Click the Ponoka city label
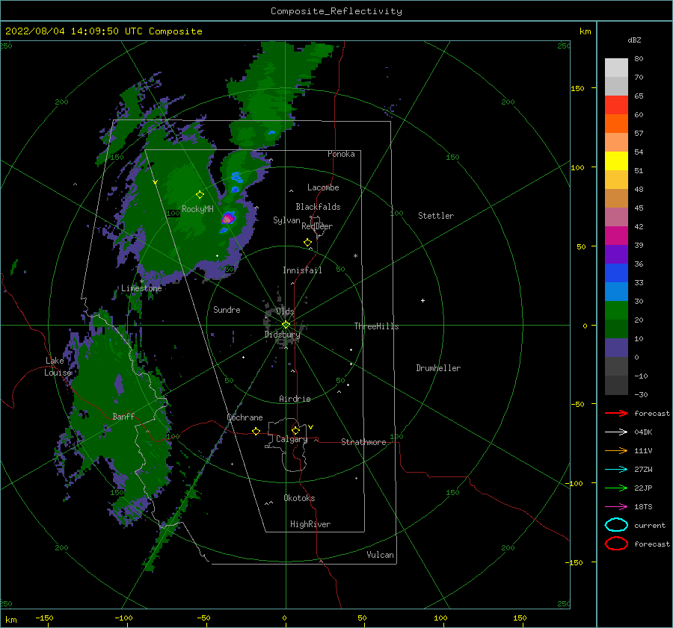The image size is (673, 628). pyautogui.click(x=341, y=154)
